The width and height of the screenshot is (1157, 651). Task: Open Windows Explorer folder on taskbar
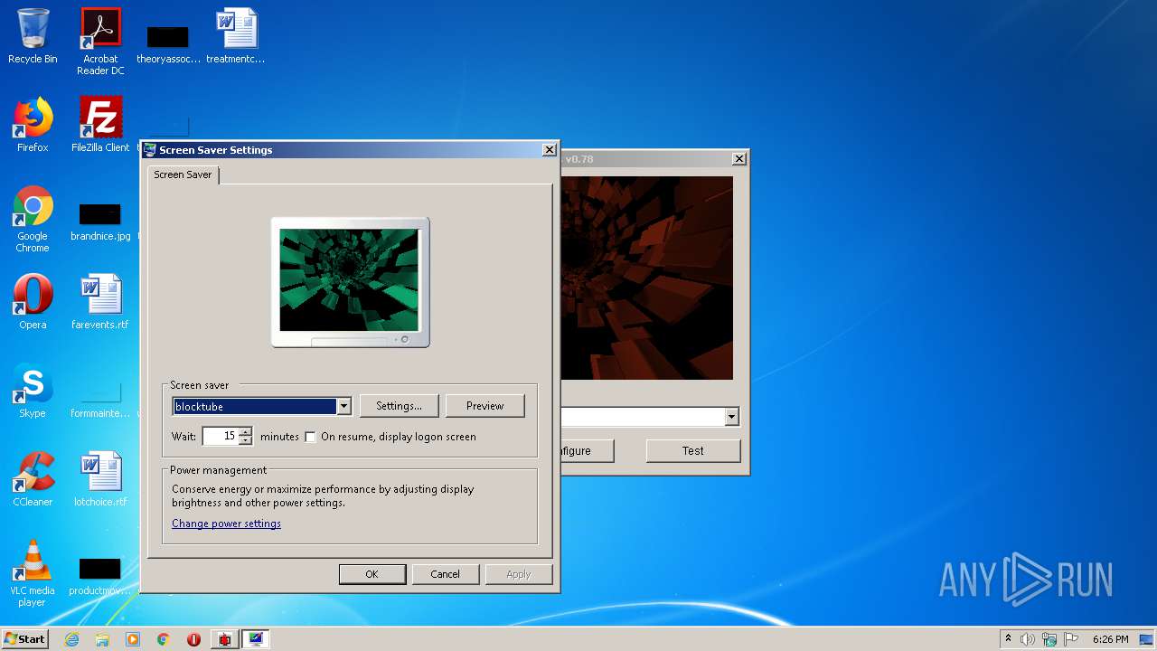(102, 639)
